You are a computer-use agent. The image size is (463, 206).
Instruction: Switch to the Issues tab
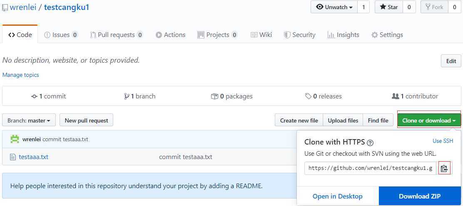pyautogui.click(x=61, y=35)
